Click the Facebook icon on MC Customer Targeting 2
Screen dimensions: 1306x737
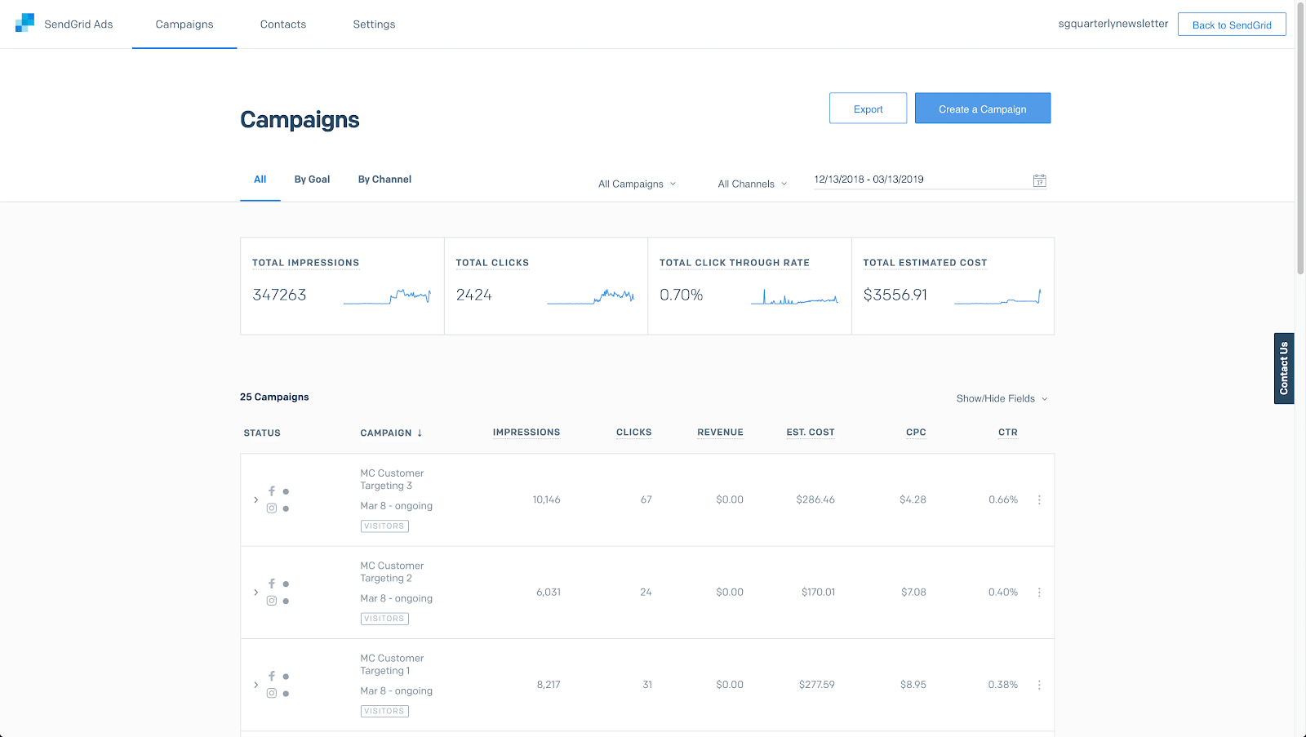pos(272,583)
